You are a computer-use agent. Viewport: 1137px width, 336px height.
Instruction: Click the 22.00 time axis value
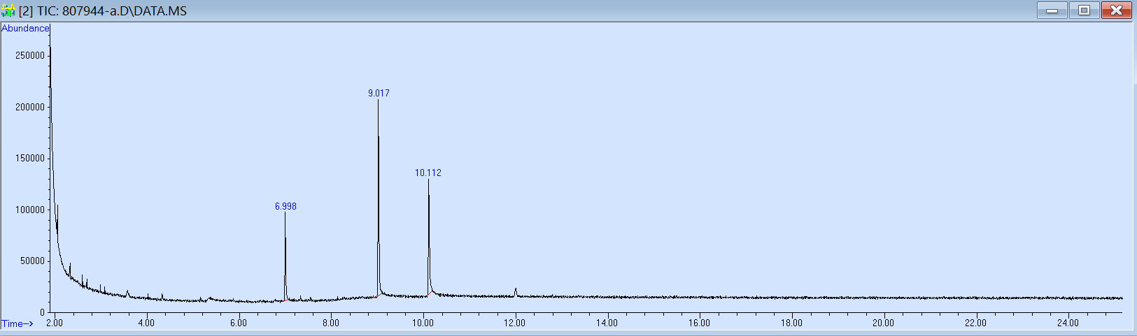[975, 323]
